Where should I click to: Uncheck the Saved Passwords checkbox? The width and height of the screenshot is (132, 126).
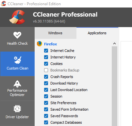point(46,116)
